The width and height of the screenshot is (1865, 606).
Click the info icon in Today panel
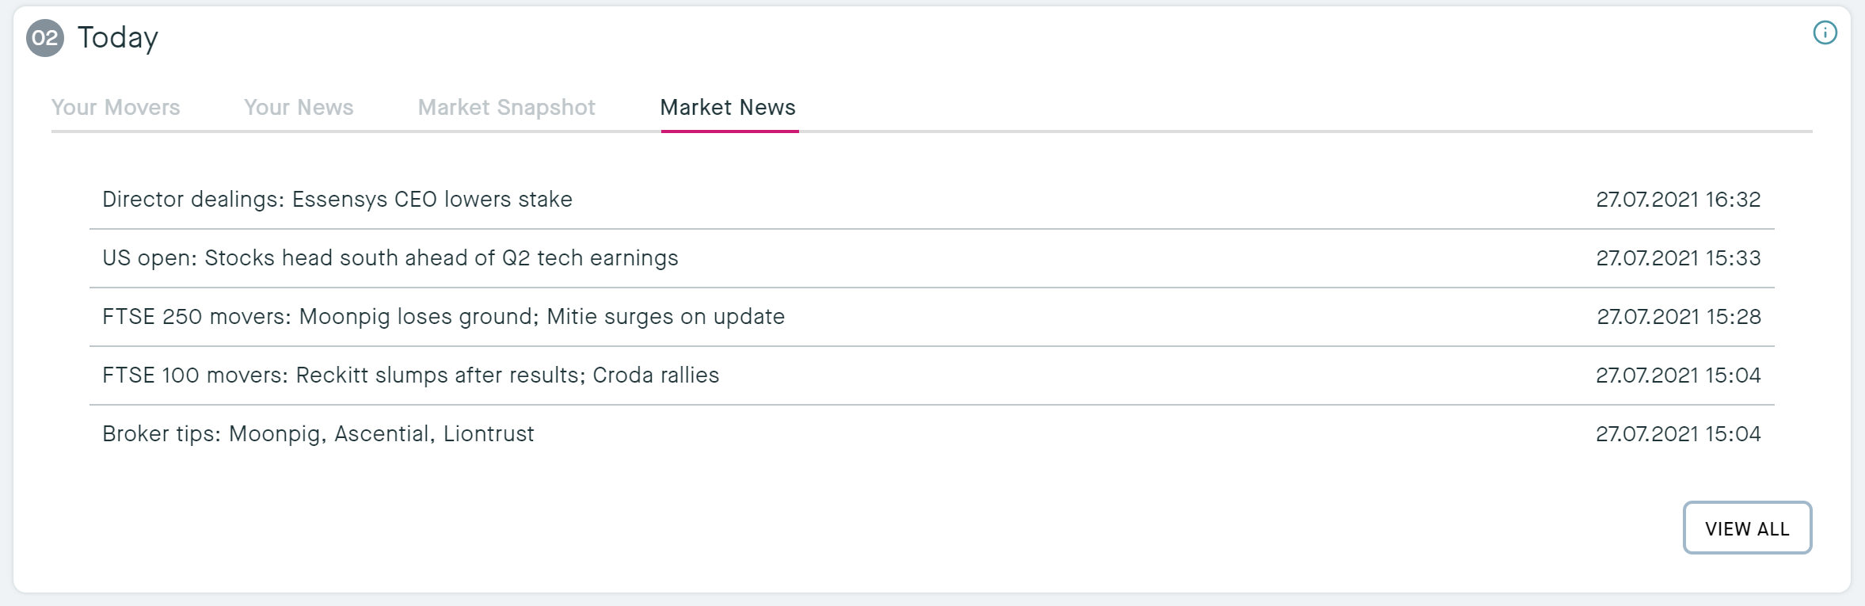pos(1825,33)
